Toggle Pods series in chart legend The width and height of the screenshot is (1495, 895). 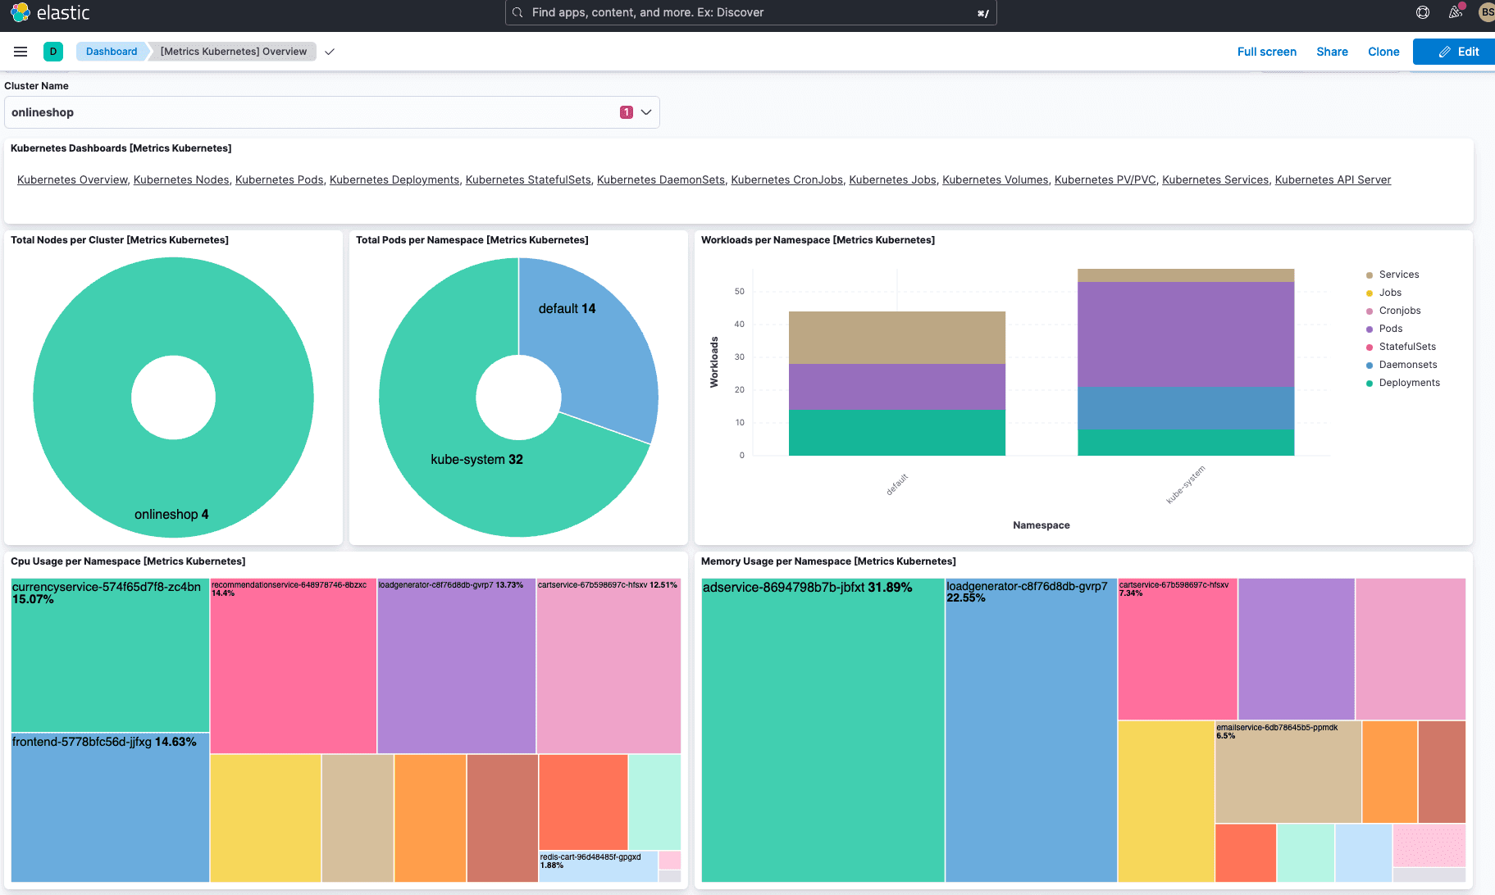click(x=1390, y=329)
